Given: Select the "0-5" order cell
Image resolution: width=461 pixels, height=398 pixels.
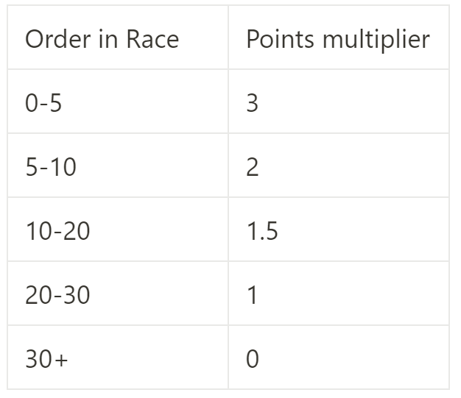Looking at the screenshot, I should [43, 104].
